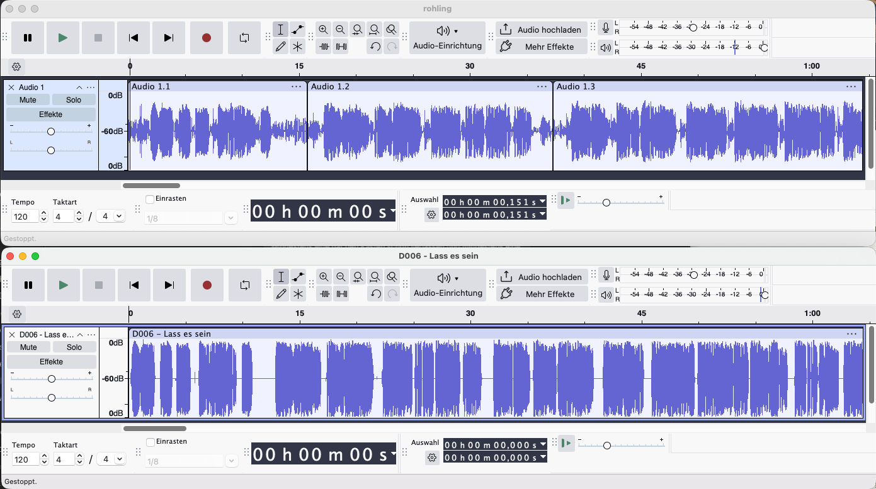Undo the last action in rohling window
Image resolution: width=876 pixels, height=489 pixels.
pyautogui.click(x=375, y=46)
